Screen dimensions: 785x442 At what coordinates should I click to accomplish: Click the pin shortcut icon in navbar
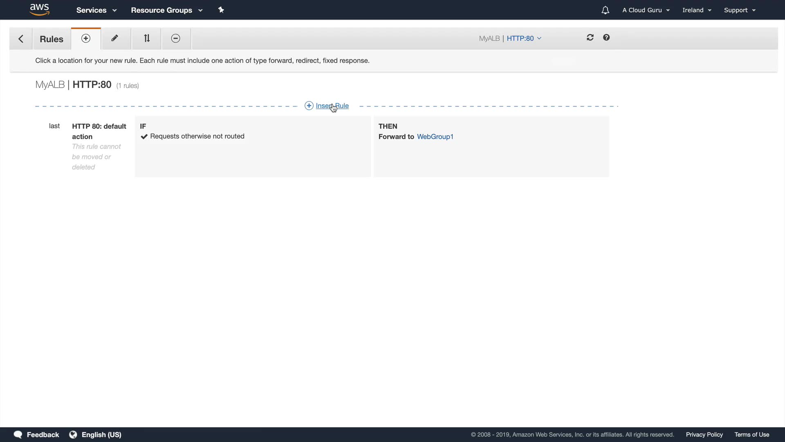point(221,10)
